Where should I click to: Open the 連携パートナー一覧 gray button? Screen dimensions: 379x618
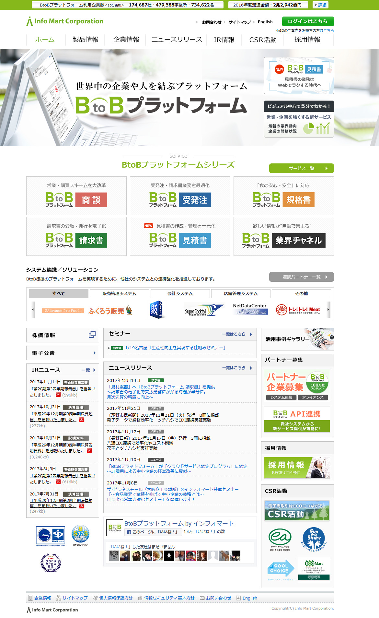tap(301, 277)
